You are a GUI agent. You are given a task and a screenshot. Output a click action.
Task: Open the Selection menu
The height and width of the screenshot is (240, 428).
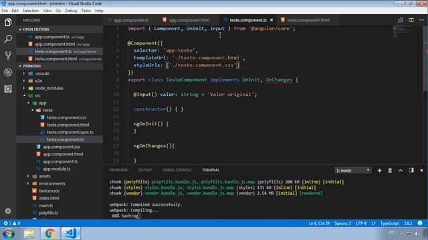[x=31, y=11]
